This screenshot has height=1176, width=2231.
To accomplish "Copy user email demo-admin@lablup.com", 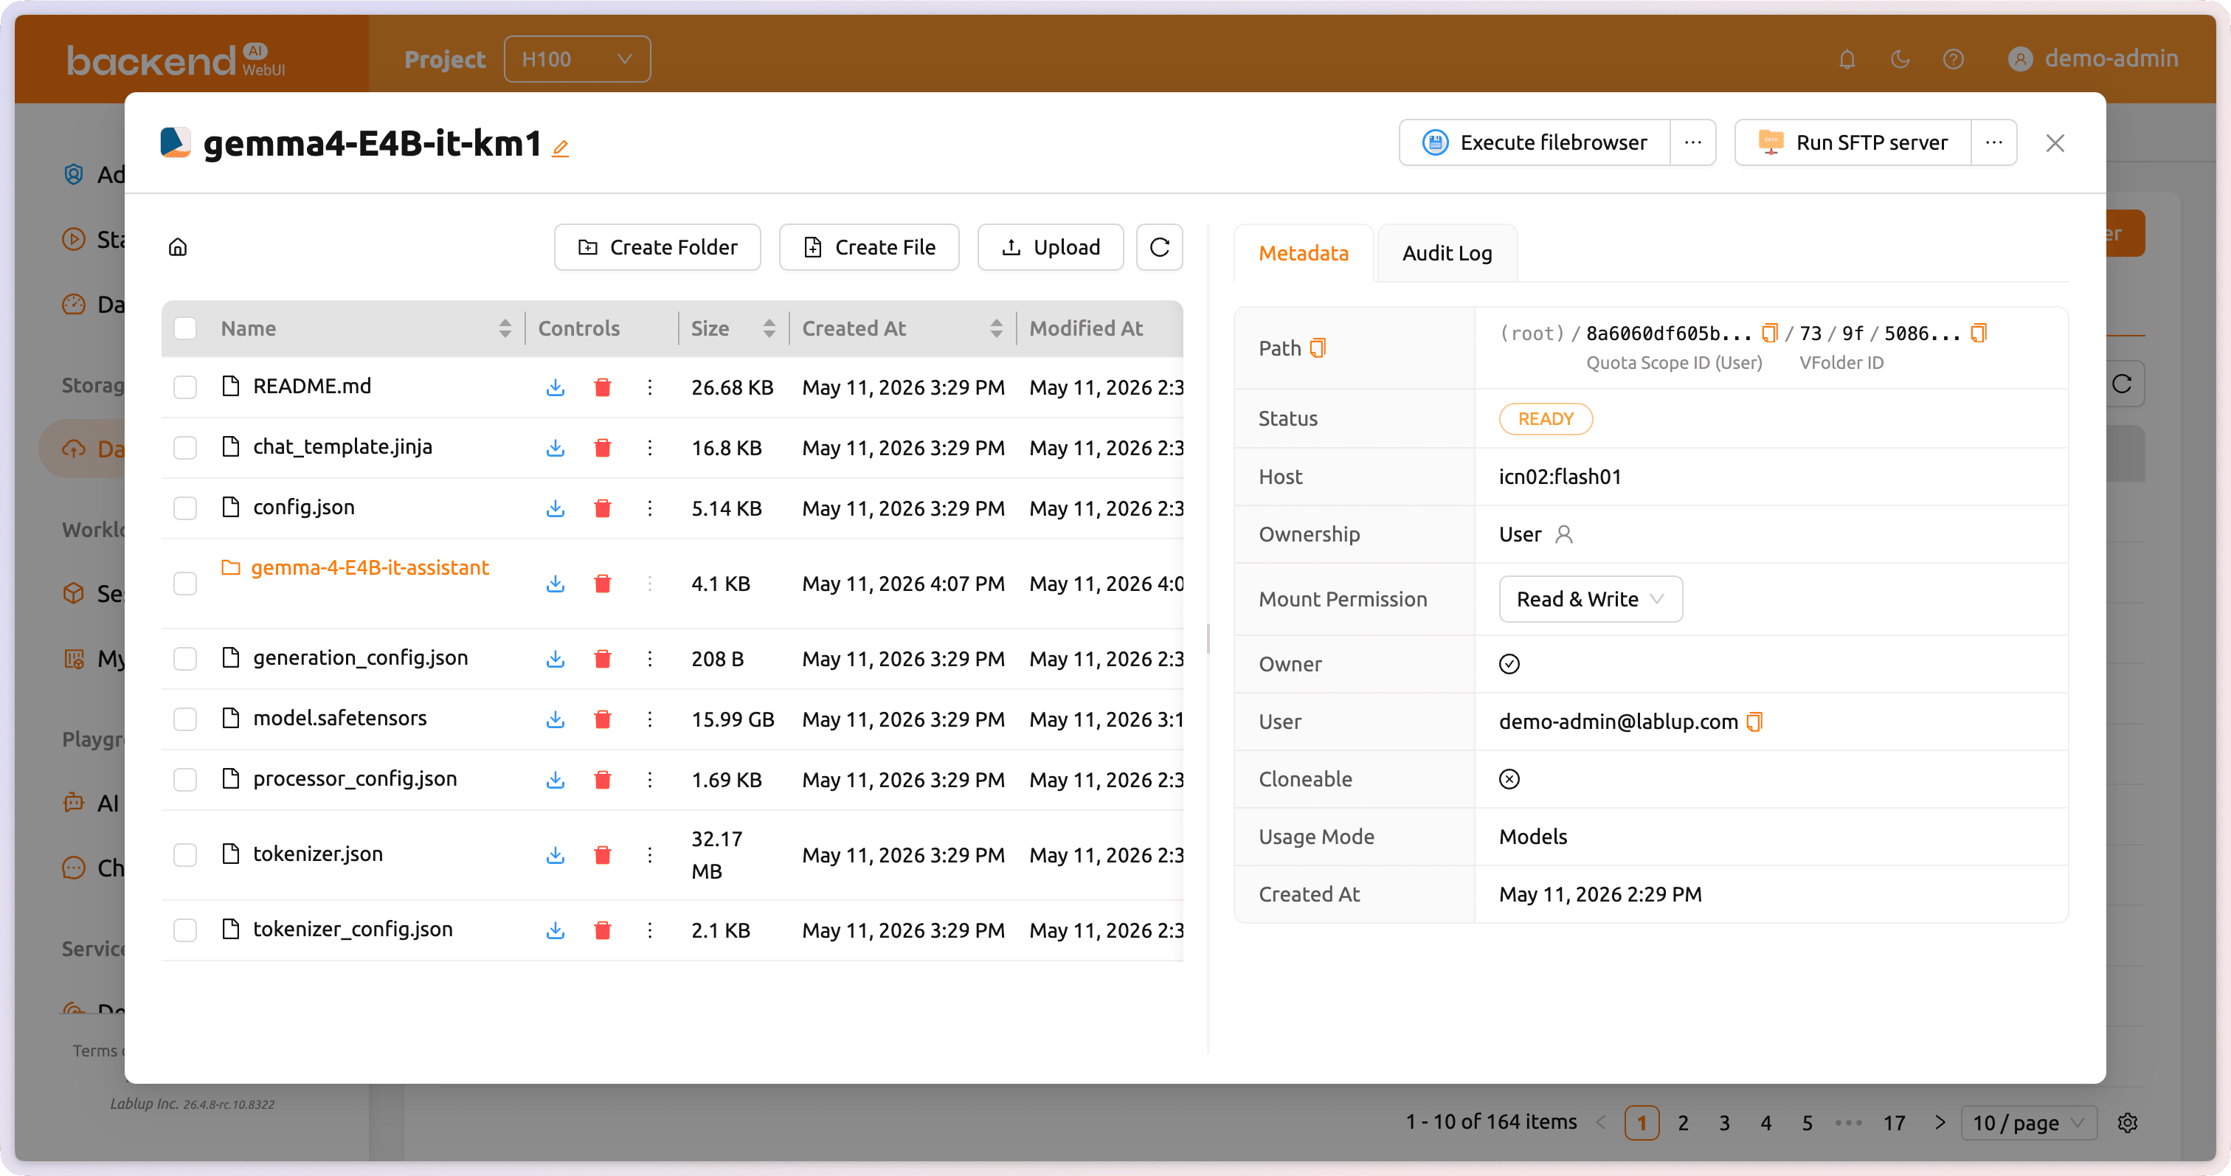I will 1754,722.
